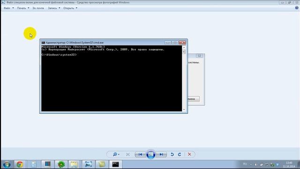This screenshot has height=169, width=300.
Task: Open the ICQ flower icon on the taskbar
Action: (61, 164)
